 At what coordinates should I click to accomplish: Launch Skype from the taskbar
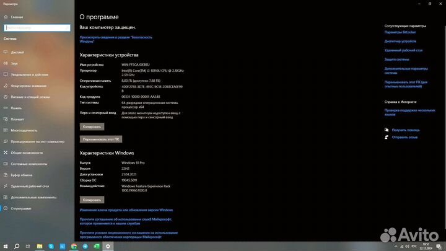point(51,246)
